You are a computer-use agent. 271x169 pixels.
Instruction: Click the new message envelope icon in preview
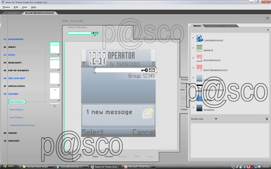[x=147, y=114]
